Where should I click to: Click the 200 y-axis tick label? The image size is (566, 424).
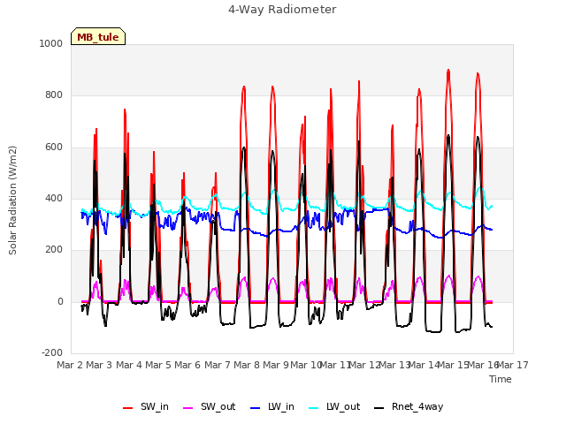pos(54,250)
